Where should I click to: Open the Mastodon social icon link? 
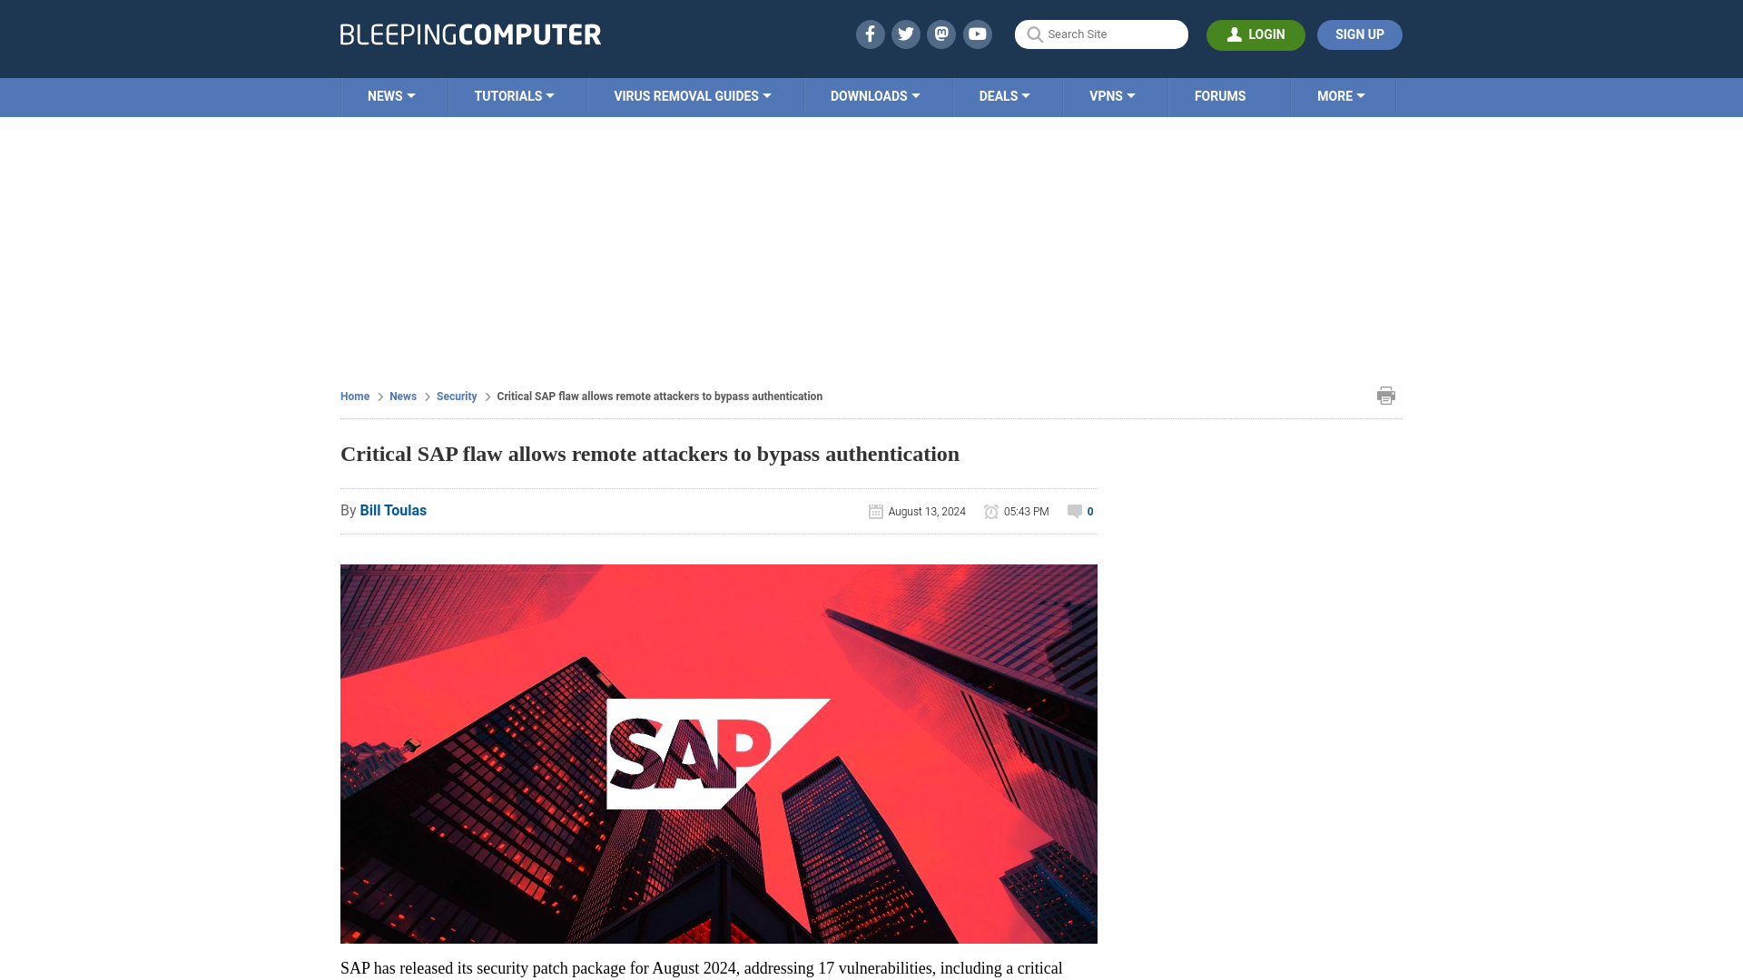[x=942, y=34]
